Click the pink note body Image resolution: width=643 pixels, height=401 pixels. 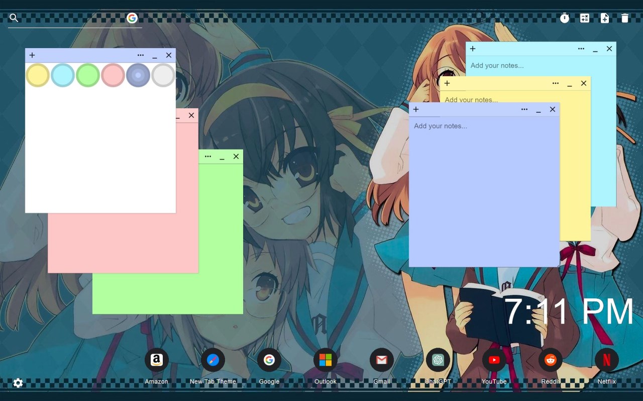123,243
